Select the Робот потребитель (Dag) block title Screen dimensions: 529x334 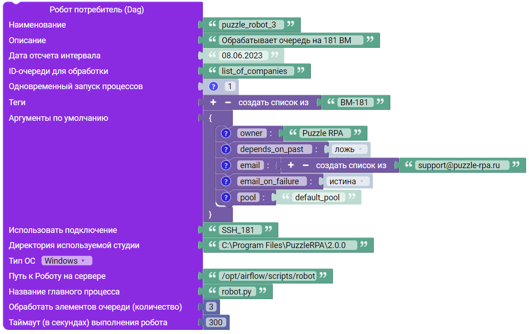(x=97, y=10)
